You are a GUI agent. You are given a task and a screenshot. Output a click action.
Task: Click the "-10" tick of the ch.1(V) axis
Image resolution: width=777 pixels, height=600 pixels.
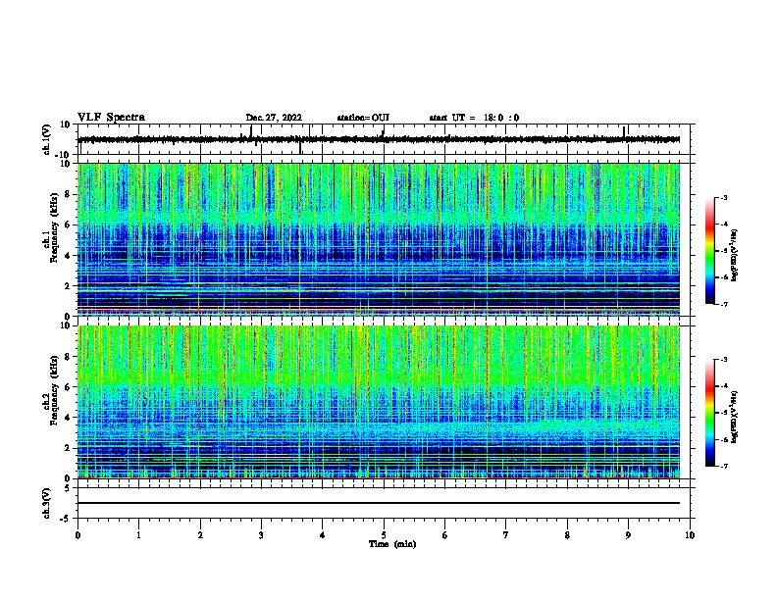(62, 155)
